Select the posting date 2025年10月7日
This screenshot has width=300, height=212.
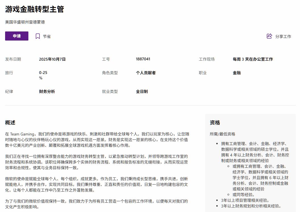point(52,59)
